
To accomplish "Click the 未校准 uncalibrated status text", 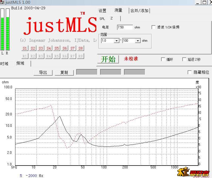I will pos(131,59).
